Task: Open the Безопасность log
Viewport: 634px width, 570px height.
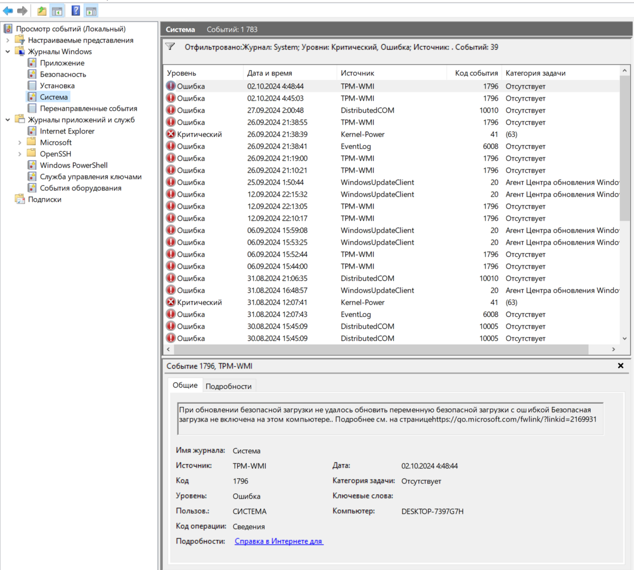Action: 63,74
